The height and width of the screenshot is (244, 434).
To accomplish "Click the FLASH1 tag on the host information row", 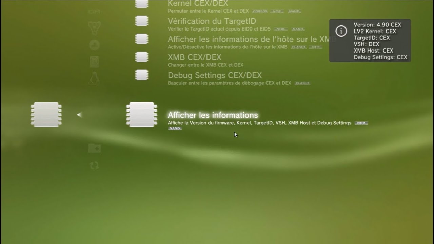I will 299,47.
